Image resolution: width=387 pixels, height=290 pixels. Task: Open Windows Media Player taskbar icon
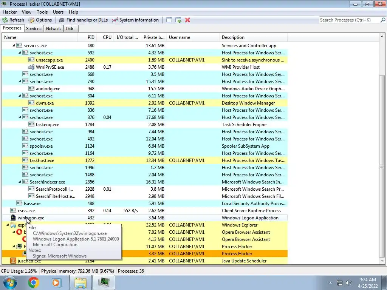[x=57, y=282]
